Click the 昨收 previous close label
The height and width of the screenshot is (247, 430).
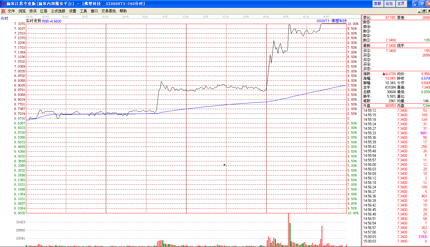tap(401, 78)
